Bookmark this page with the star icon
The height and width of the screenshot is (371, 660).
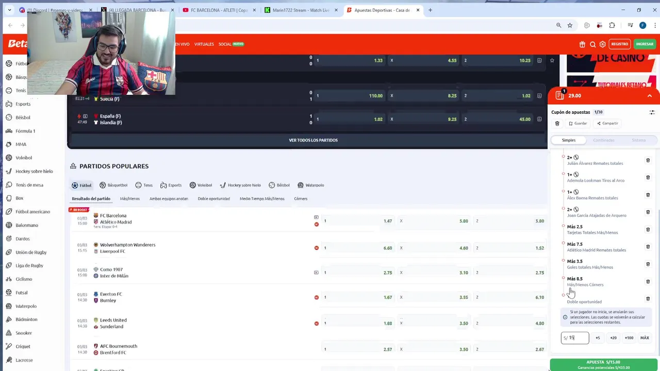[x=570, y=25]
